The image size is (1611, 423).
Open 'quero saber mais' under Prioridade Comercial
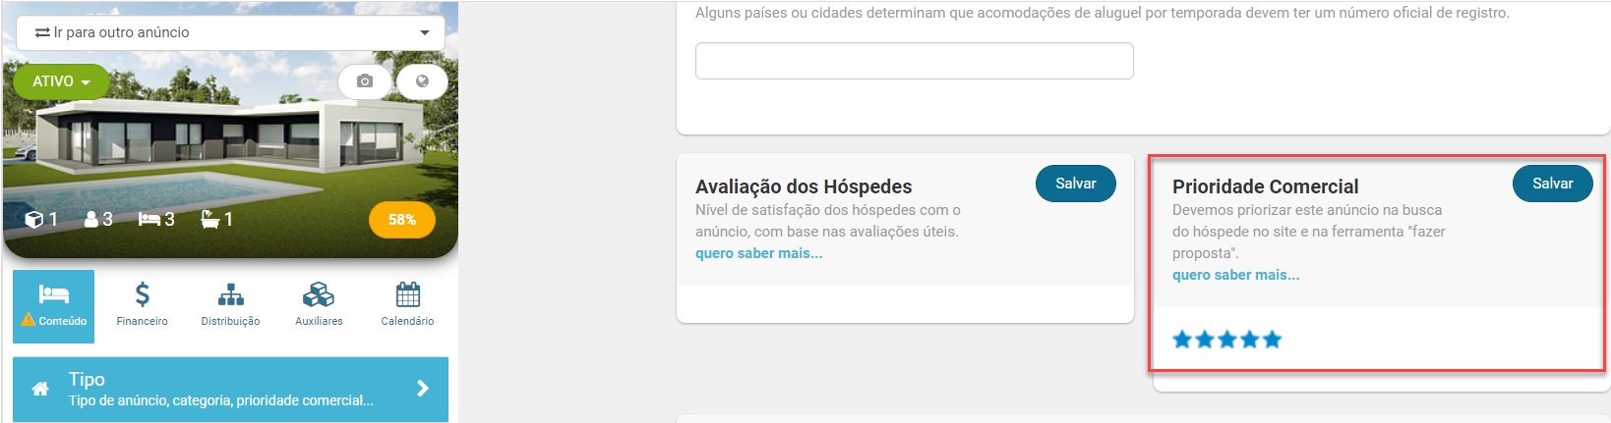(x=1236, y=275)
